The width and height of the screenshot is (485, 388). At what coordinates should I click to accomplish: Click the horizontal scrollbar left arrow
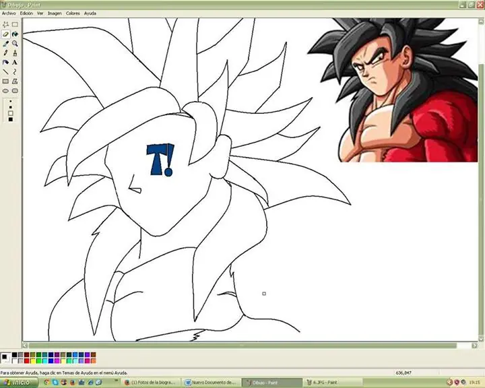tap(25, 346)
